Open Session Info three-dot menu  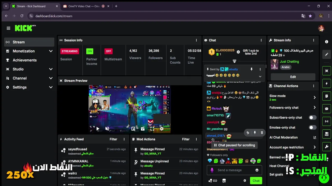(x=196, y=40)
